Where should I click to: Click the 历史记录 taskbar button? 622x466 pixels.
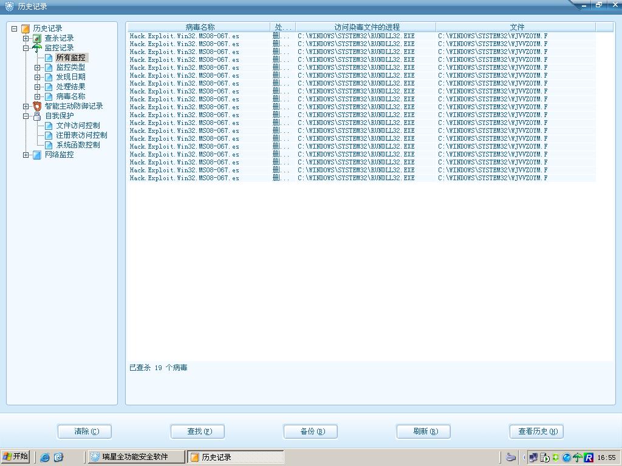236,457
